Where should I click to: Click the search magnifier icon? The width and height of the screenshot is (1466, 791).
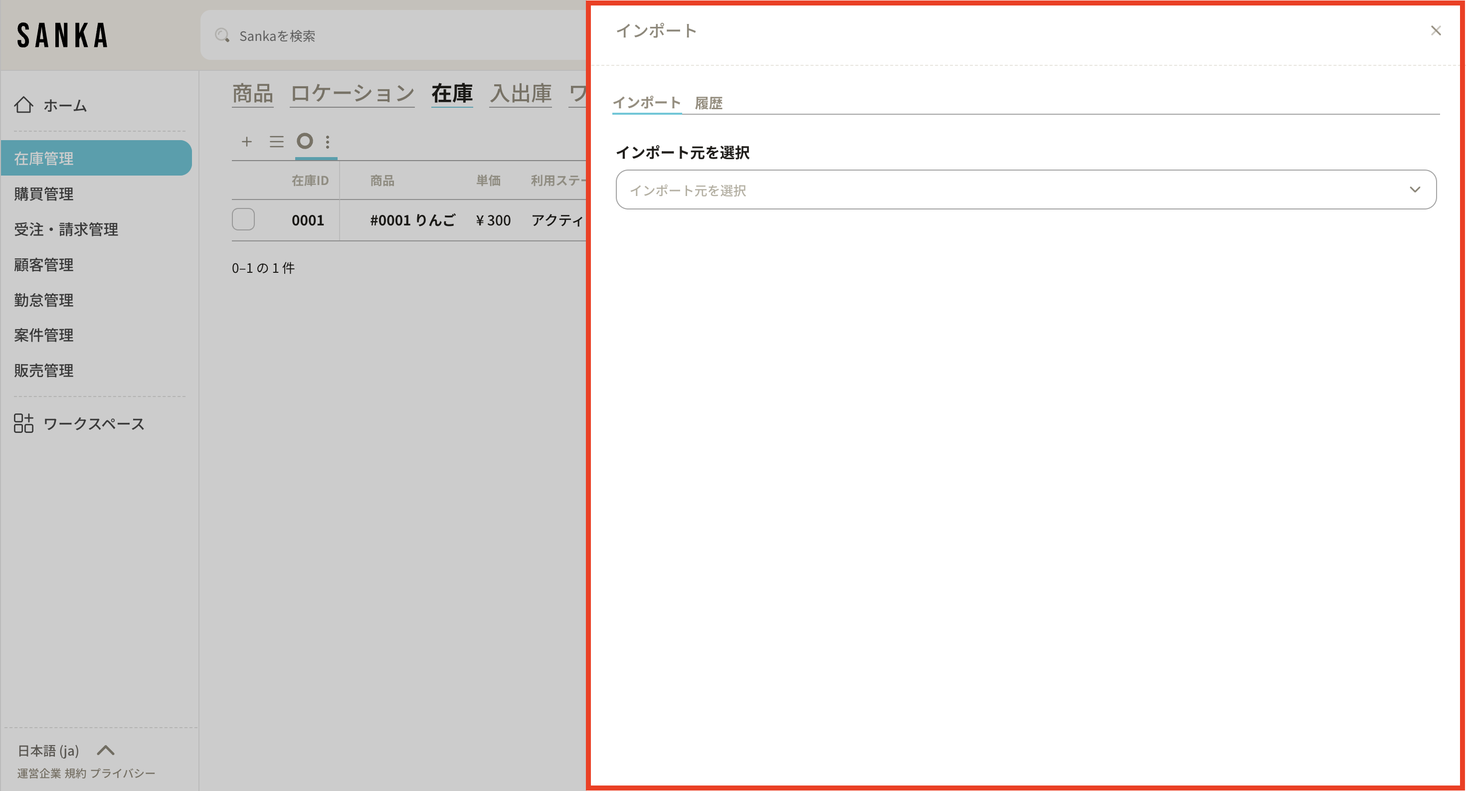[222, 36]
